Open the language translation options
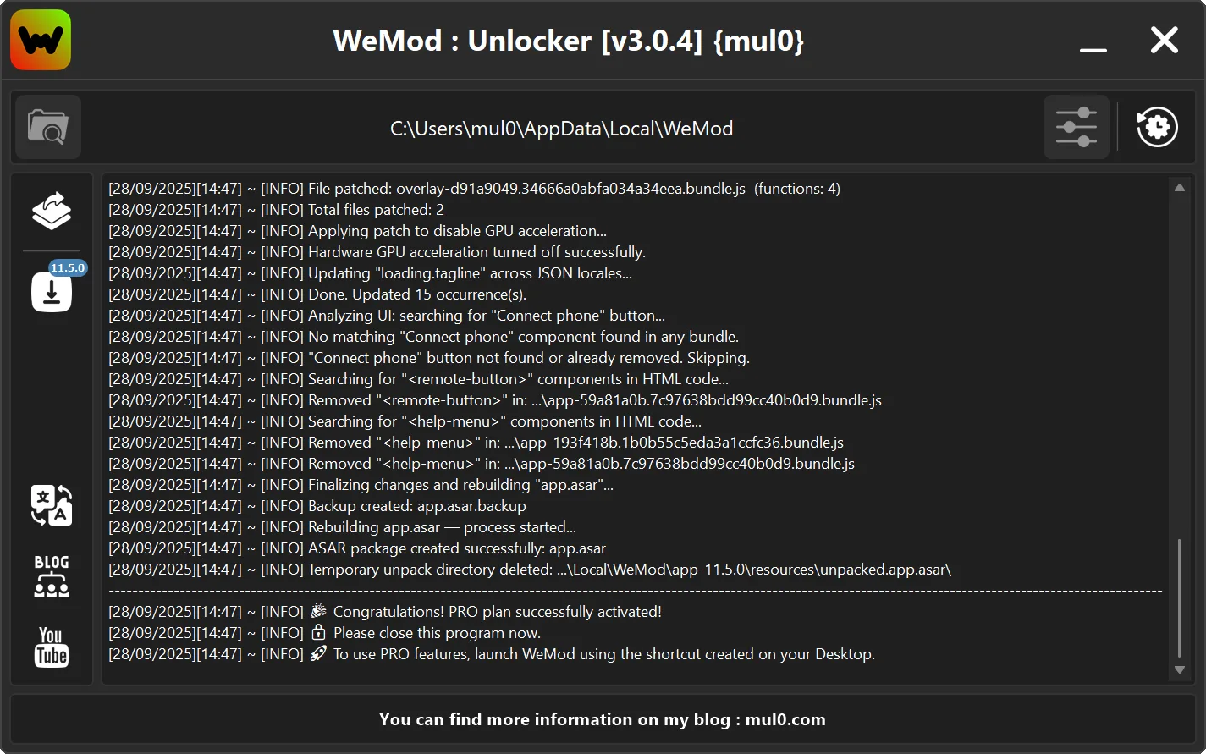This screenshot has width=1206, height=754. pos(52,505)
